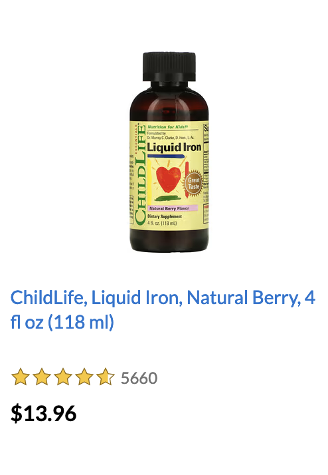
Task: Click the pink Natural Berry Flavor band
Action: coord(173,208)
